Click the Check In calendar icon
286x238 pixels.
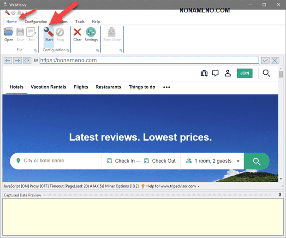[109, 161]
